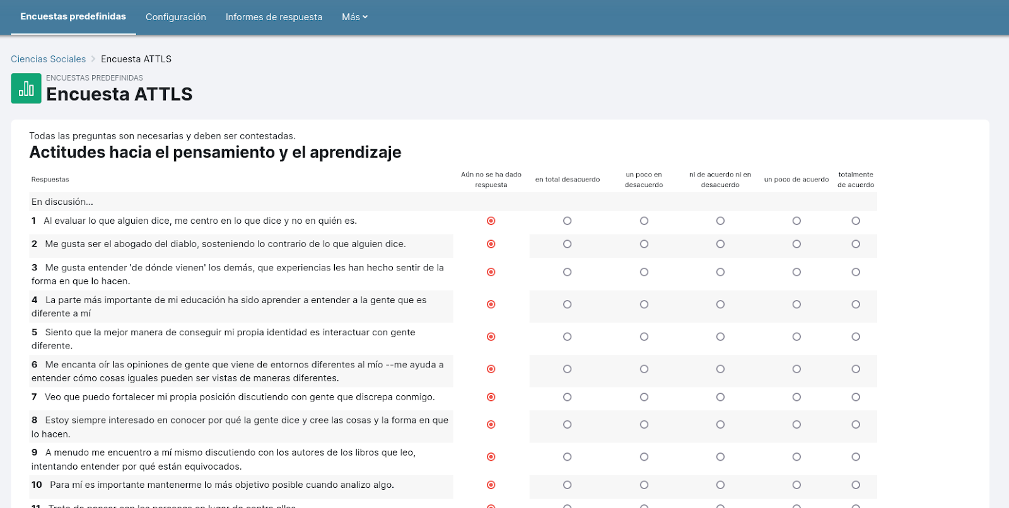This screenshot has height=508, width=1009.
Task: Click the Encuesta ATTLS breadcrumb text
Action: coord(136,59)
